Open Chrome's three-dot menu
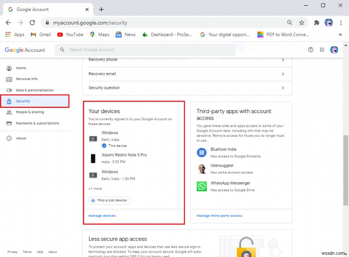Screen dimensions: 349x257 [342, 22]
